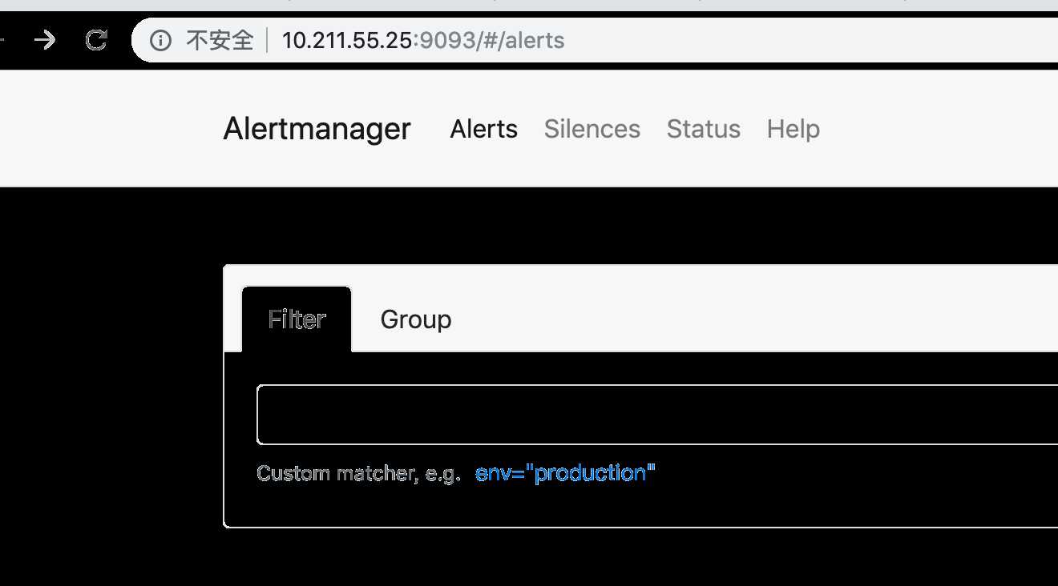Click the env="production" example matcher
This screenshot has width=1058, height=586.
565,473
